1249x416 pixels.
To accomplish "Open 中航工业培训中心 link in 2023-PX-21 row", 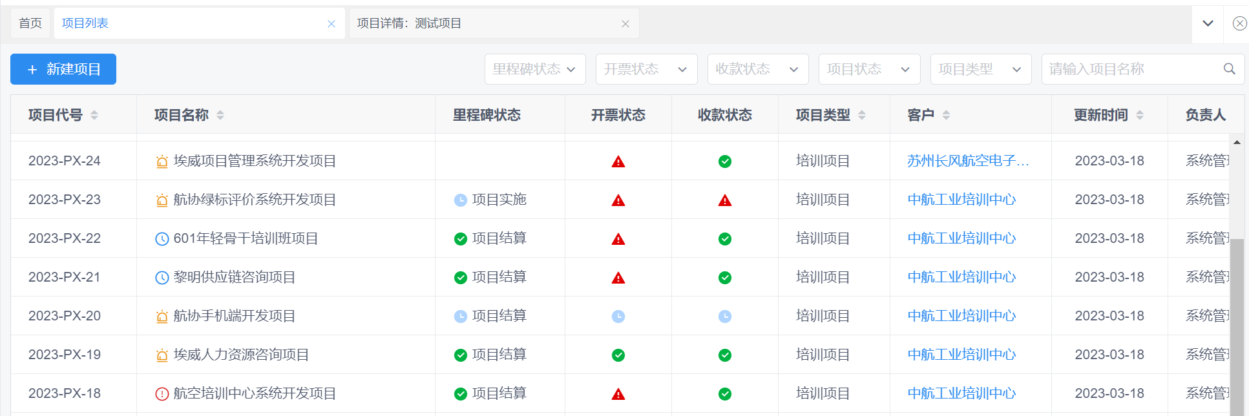I will pos(961,277).
